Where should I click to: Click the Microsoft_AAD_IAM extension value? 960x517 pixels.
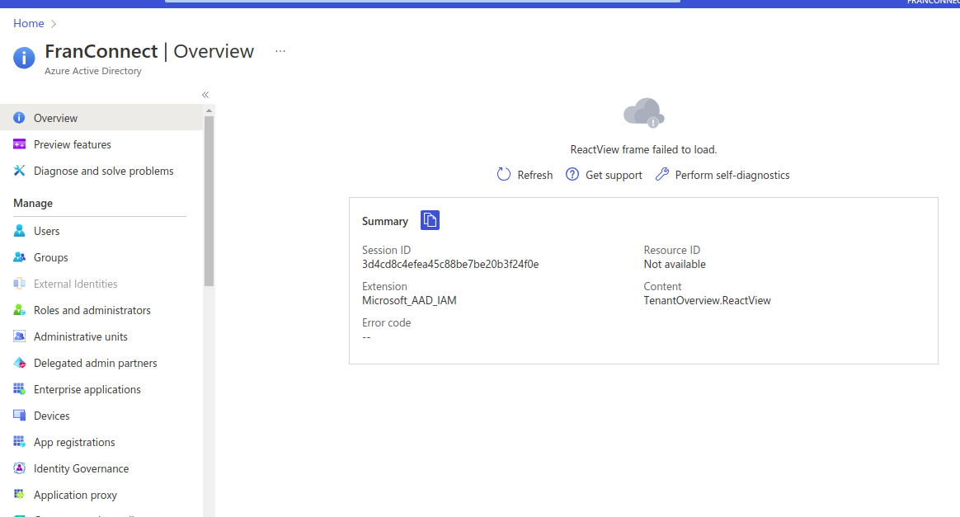pos(409,300)
